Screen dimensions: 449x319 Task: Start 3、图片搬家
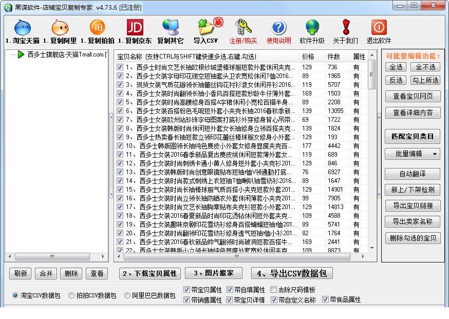point(214,273)
